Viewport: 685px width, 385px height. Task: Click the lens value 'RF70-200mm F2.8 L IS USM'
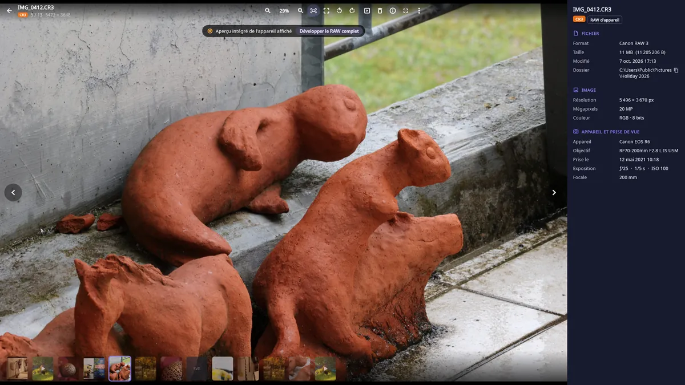coord(649,151)
